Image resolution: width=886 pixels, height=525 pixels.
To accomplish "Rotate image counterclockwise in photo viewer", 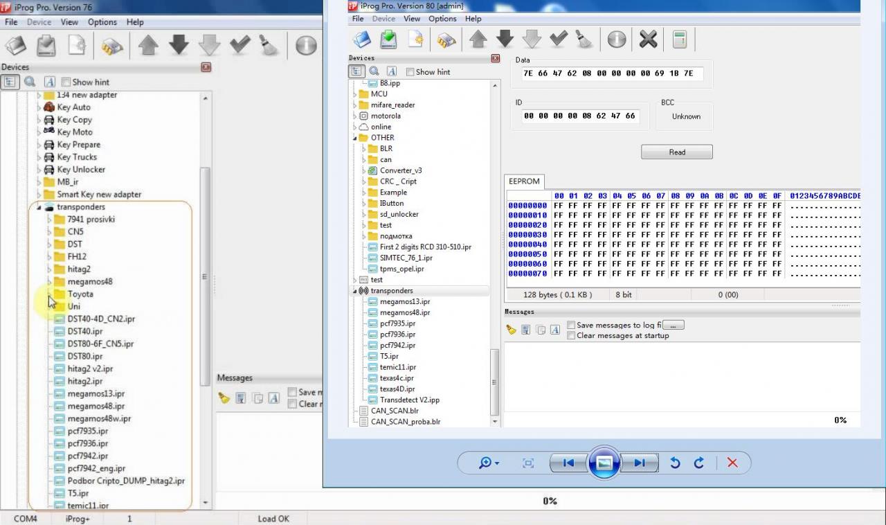I will click(x=675, y=463).
